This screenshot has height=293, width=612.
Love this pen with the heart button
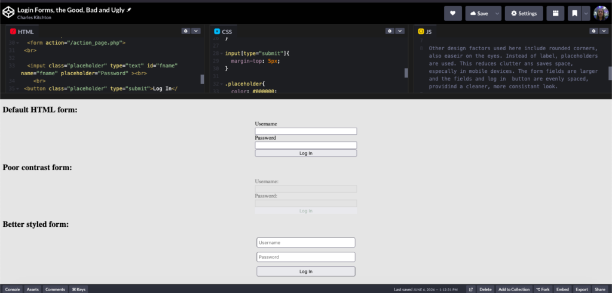pyautogui.click(x=453, y=13)
